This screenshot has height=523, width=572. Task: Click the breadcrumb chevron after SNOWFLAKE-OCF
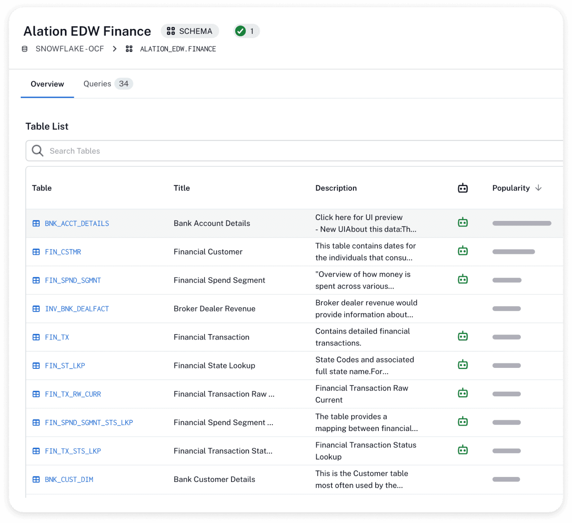click(x=115, y=49)
